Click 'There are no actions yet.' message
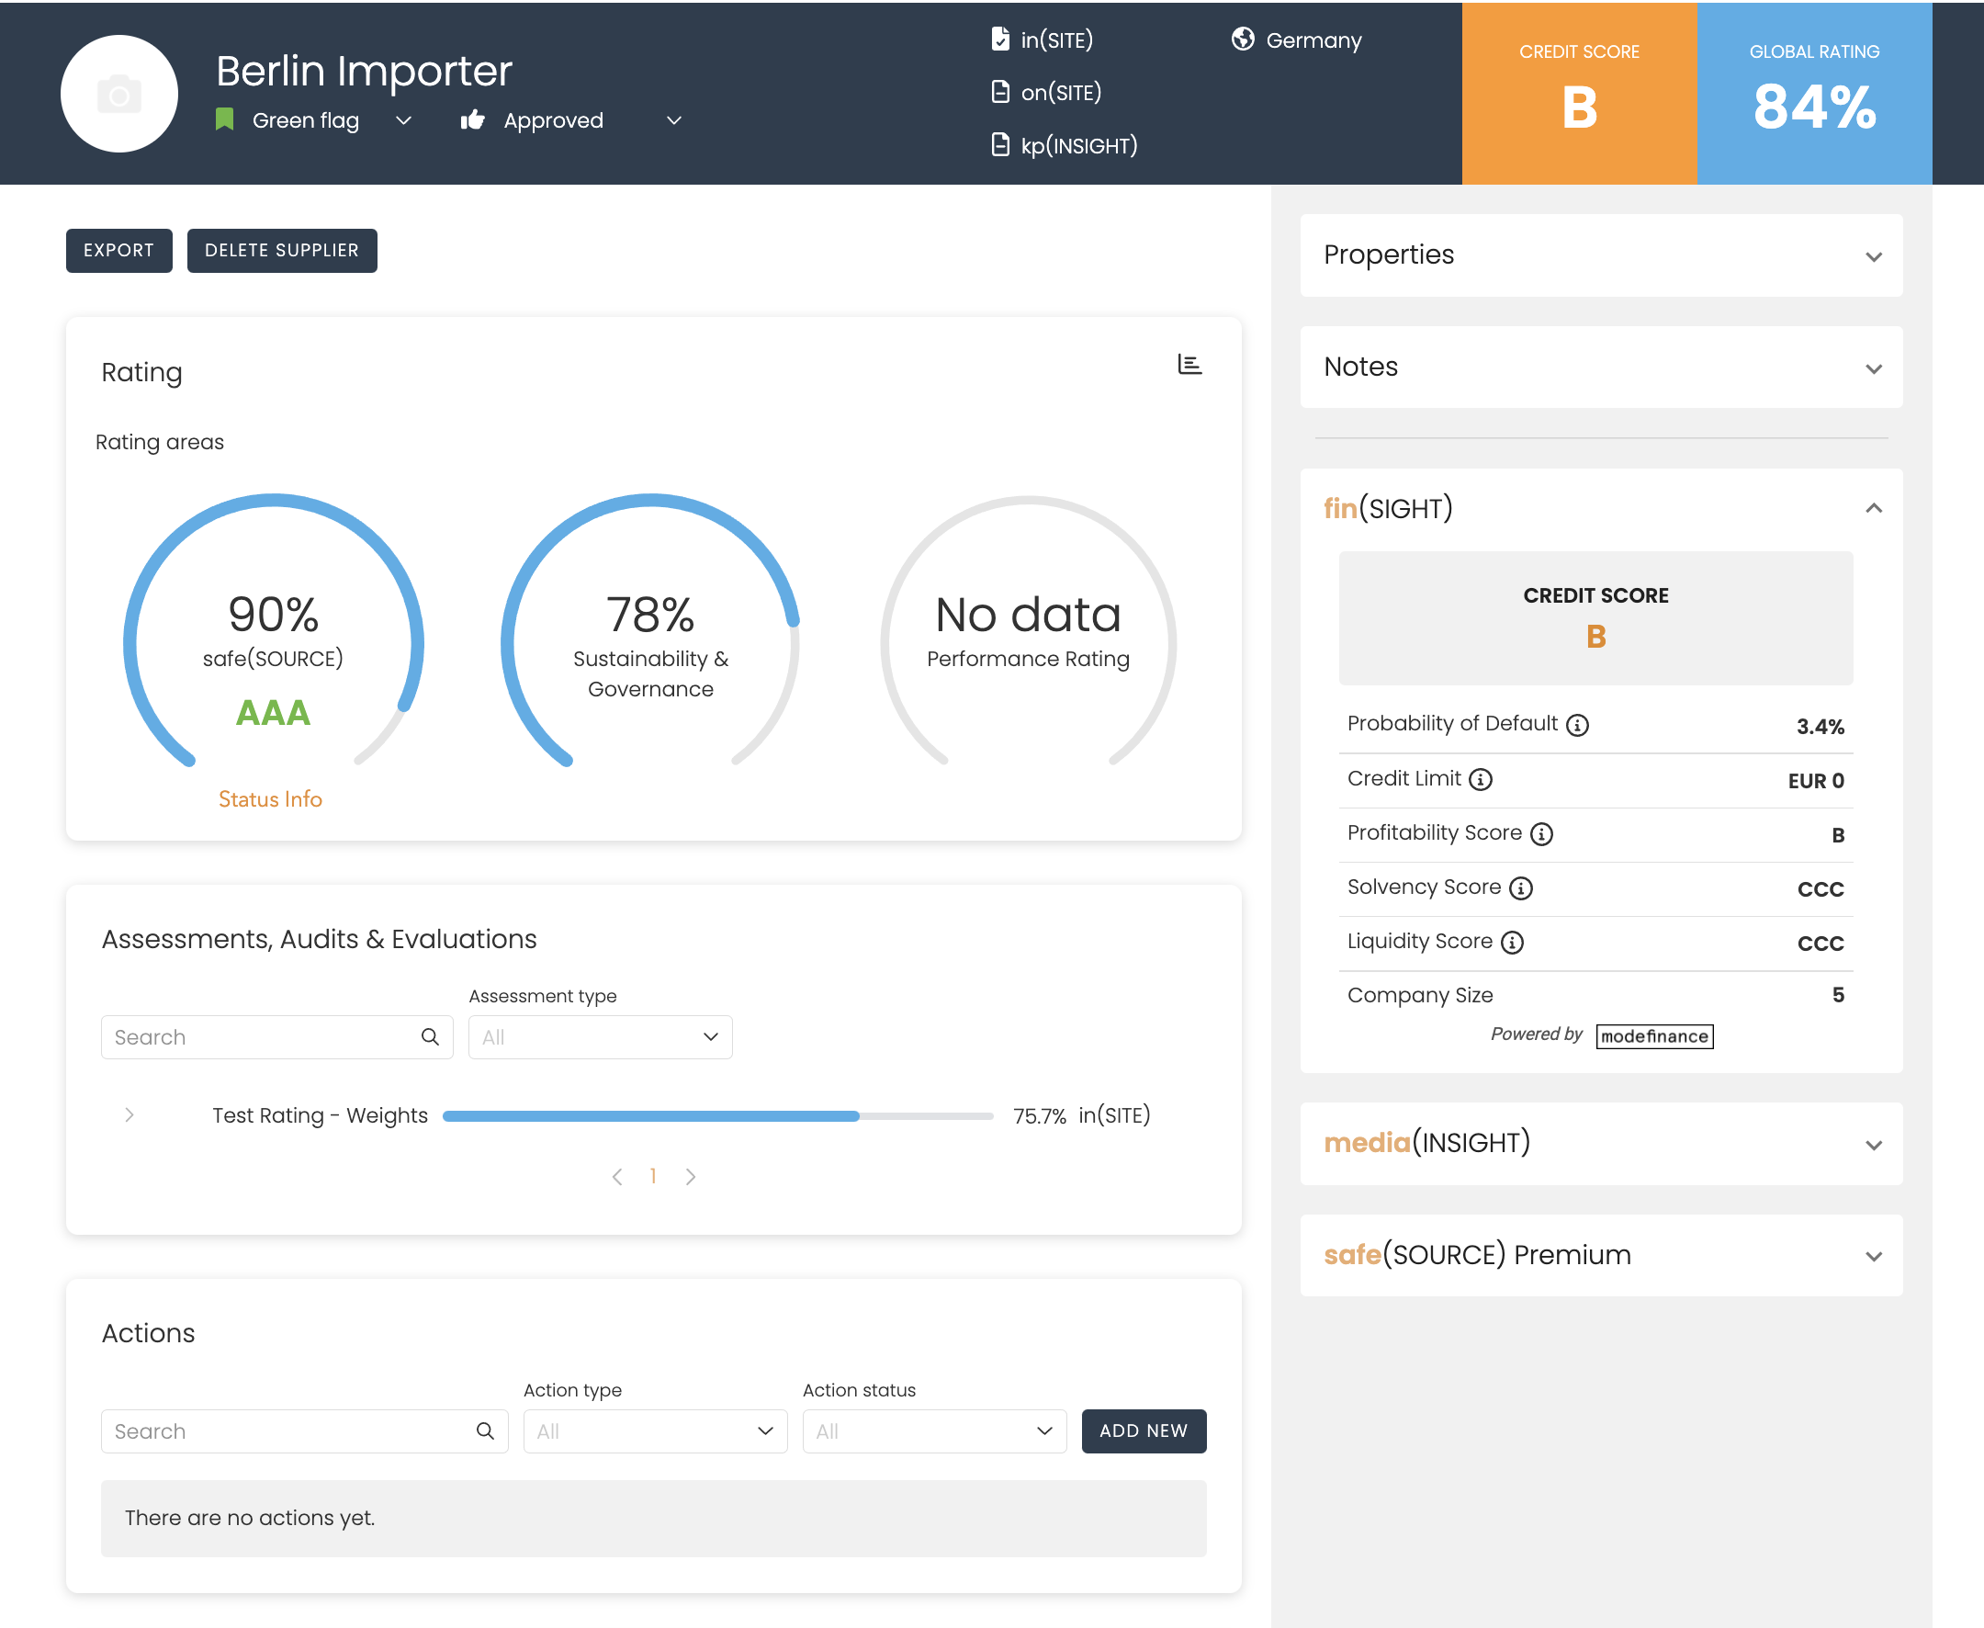1984x1628 pixels. point(250,1517)
